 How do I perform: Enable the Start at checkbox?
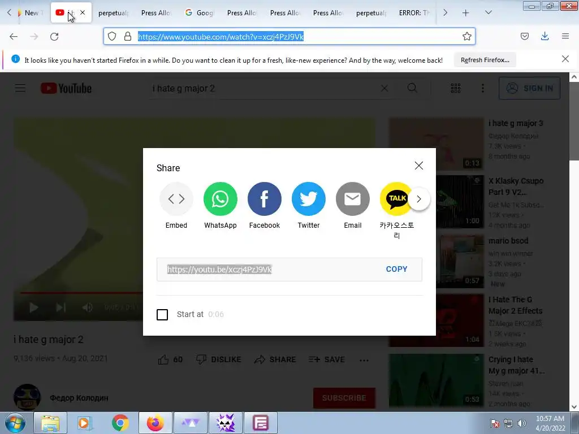[x=162, y=315]
